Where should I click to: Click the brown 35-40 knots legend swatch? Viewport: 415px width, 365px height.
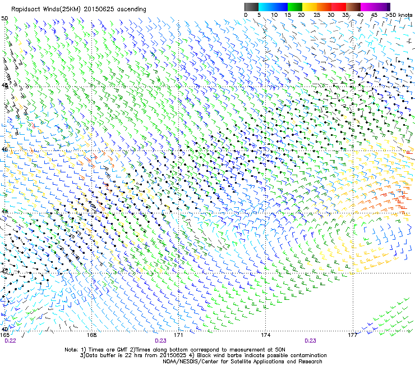[353, 7]
